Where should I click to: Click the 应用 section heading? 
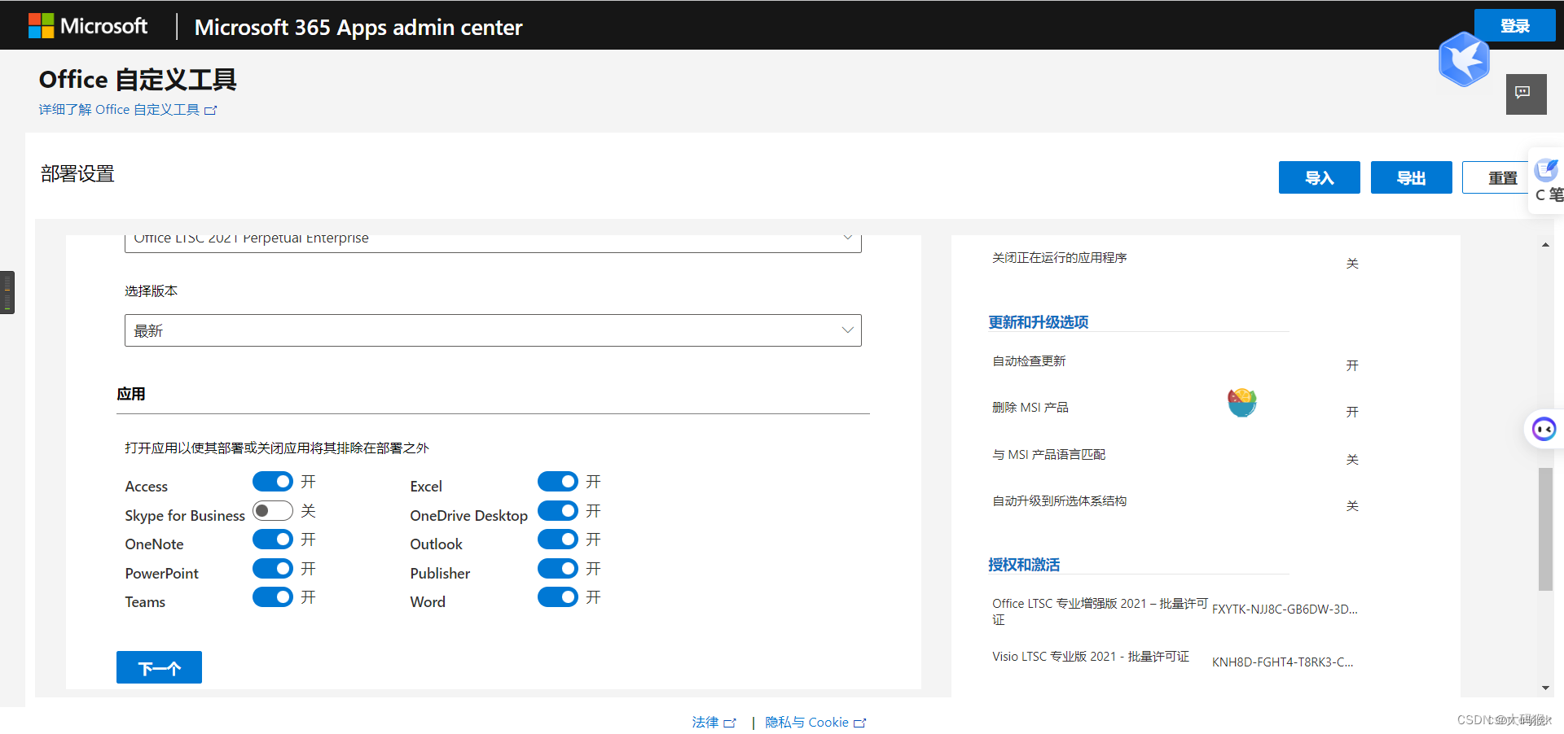(x=131, y=394)
